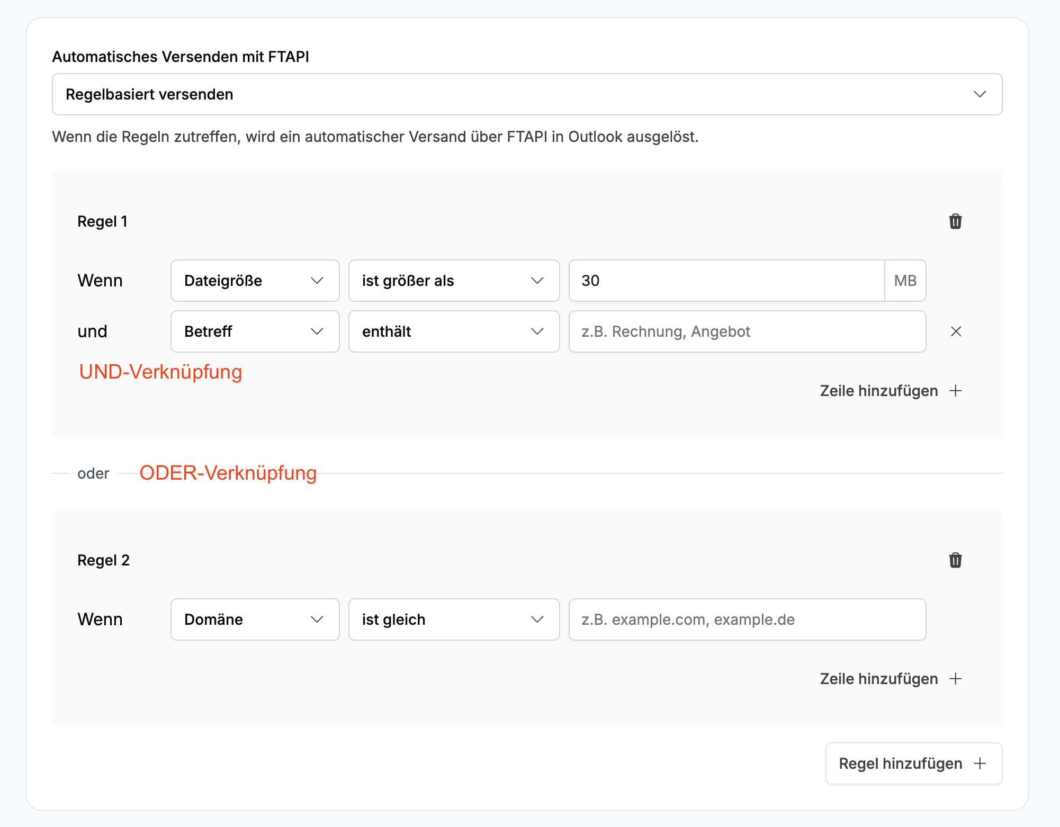Expand the Domäne field selector

click(x=255, y=619)
